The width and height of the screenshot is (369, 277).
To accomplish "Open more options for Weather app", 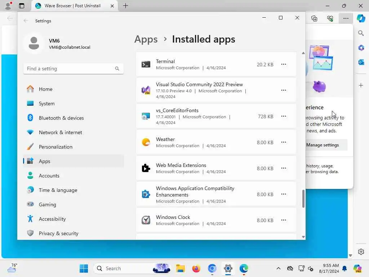I will 283,142.
